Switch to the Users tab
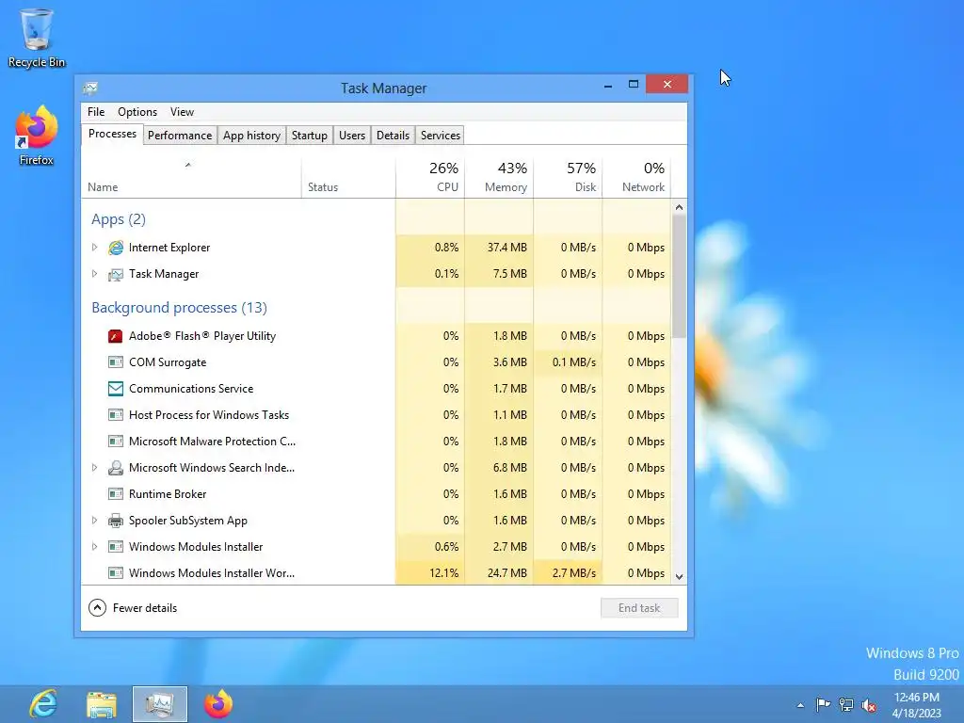Viewport: 964px width, 723px height. coord(352,136)
